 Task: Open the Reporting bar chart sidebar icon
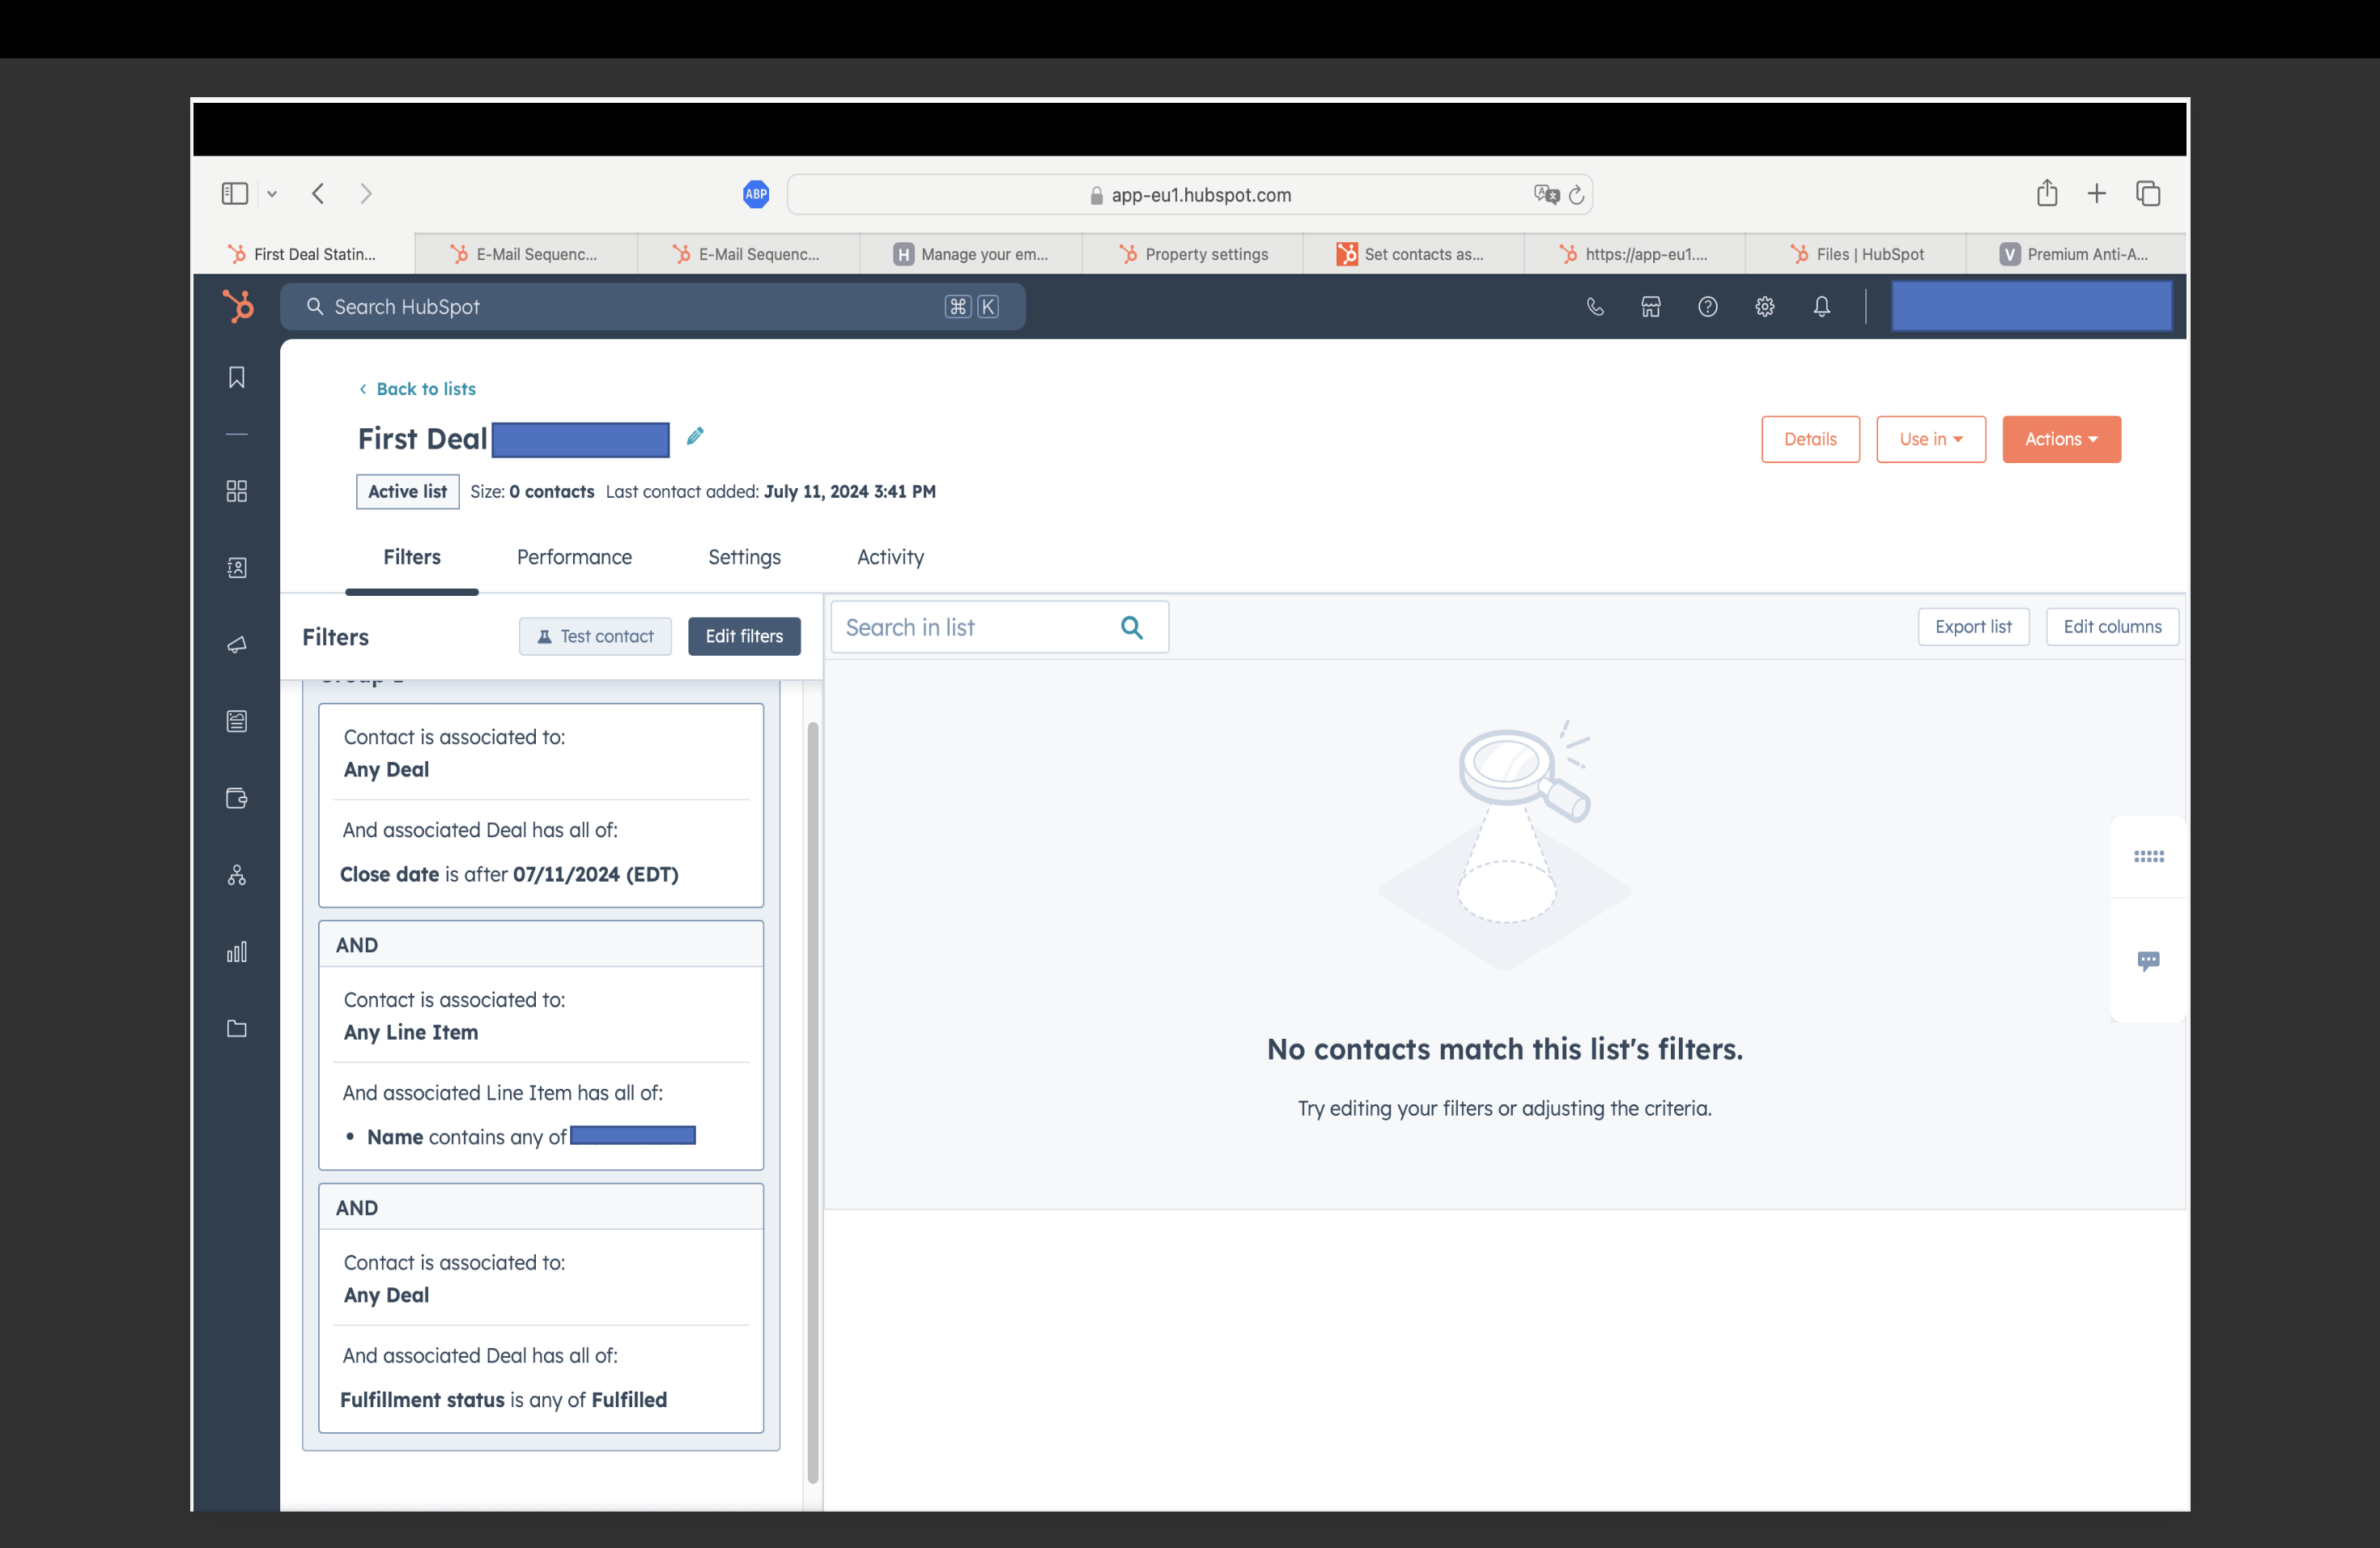click(x=237, y=951)
